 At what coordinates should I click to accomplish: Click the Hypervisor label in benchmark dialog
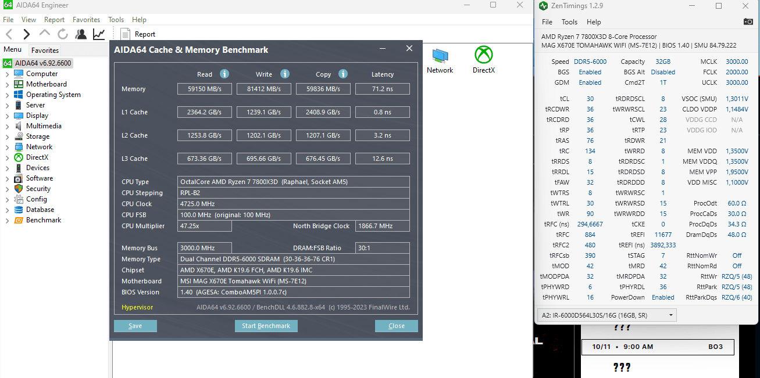tap(137, 307)
